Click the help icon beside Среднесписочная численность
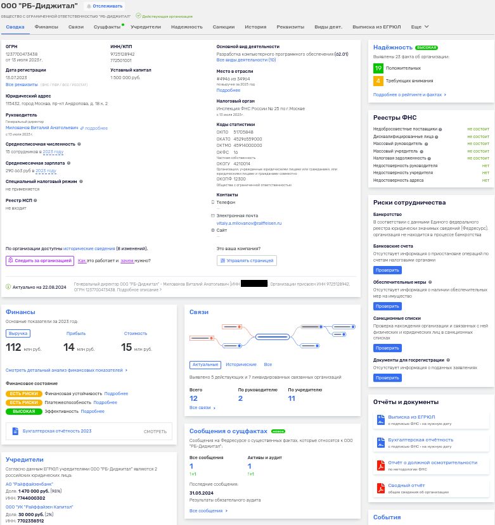This screenshot has width=495, height=525. tap(79, 144)
